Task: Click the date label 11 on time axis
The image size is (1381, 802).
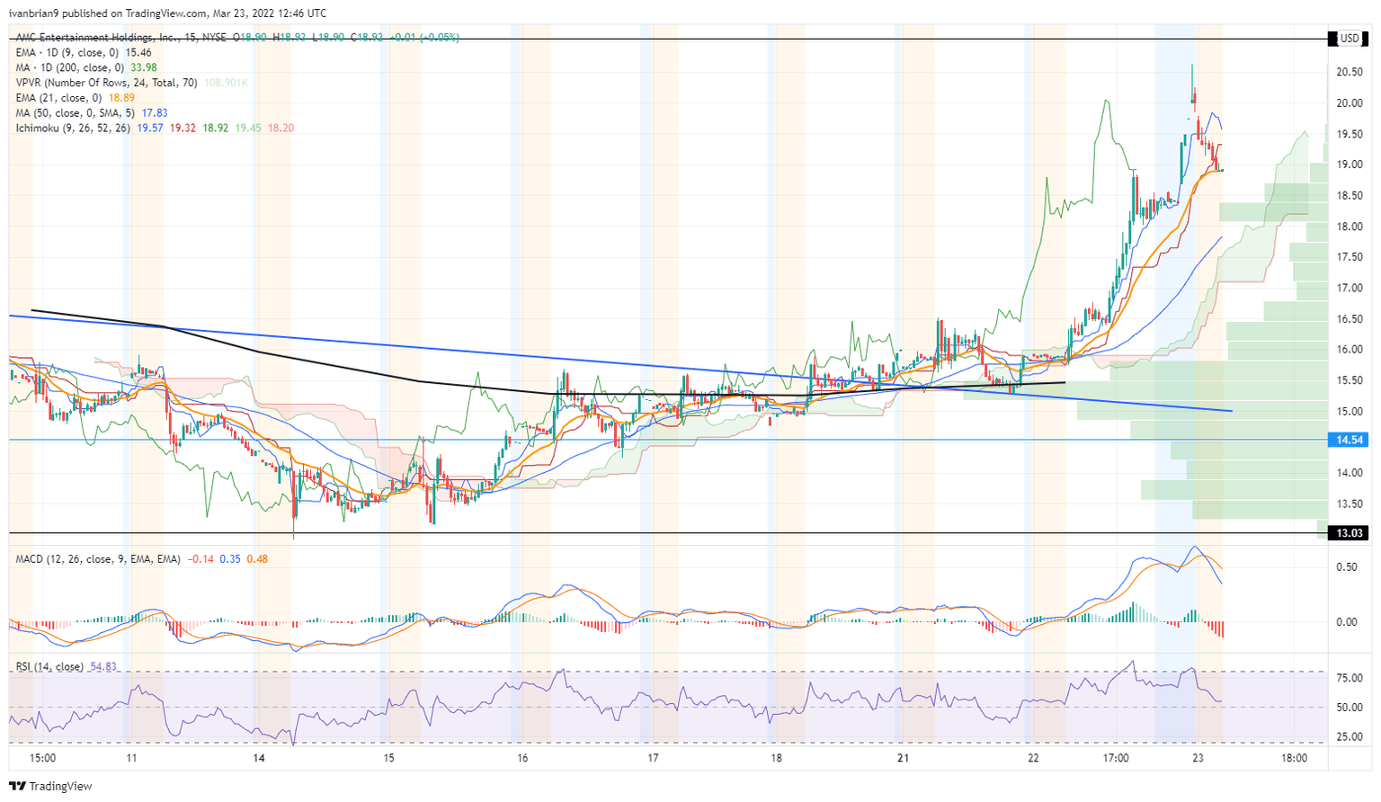Action: (x=131, y=759)
